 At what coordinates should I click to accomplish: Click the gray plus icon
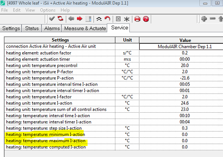(204, 18)
